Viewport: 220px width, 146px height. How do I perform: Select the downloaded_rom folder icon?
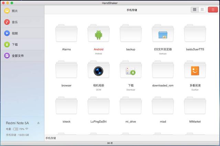pyautogui.click(x=163, y=69)
